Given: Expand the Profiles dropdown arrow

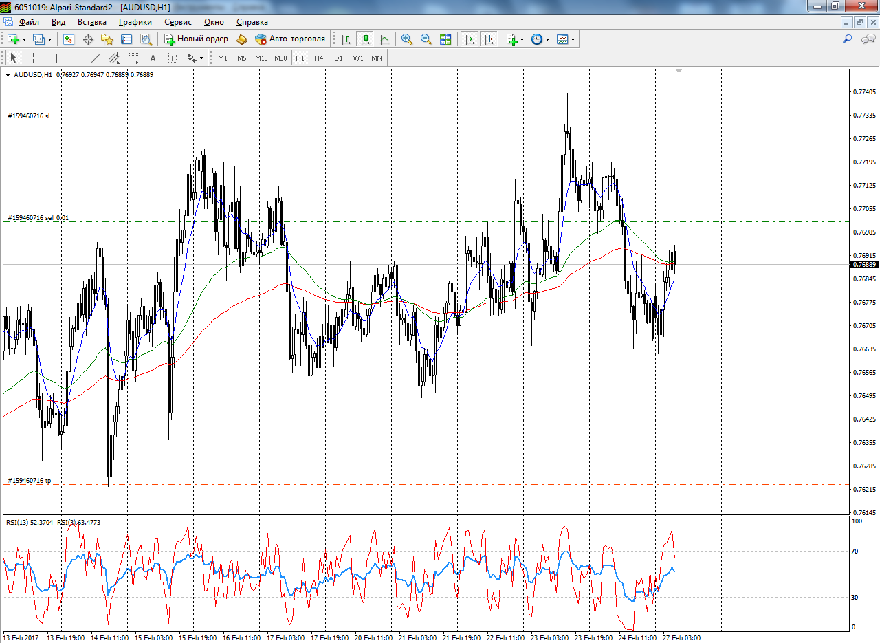Looking at the screenshot, I should [x=49, y=39].
